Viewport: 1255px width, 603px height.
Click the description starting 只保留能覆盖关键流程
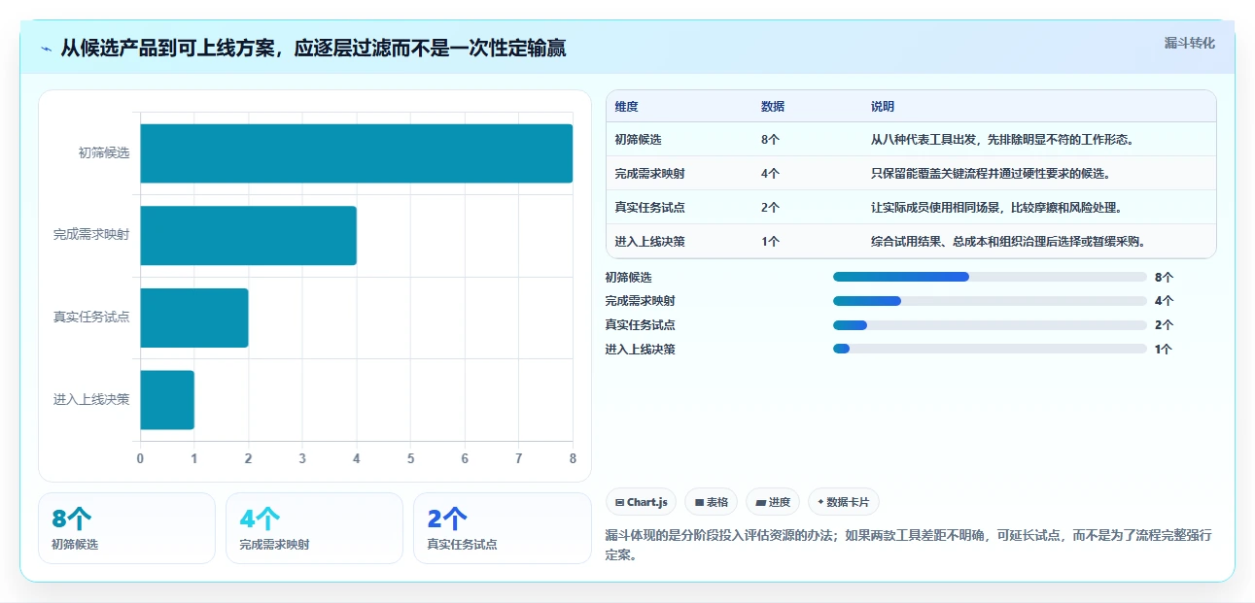(991, 174)
